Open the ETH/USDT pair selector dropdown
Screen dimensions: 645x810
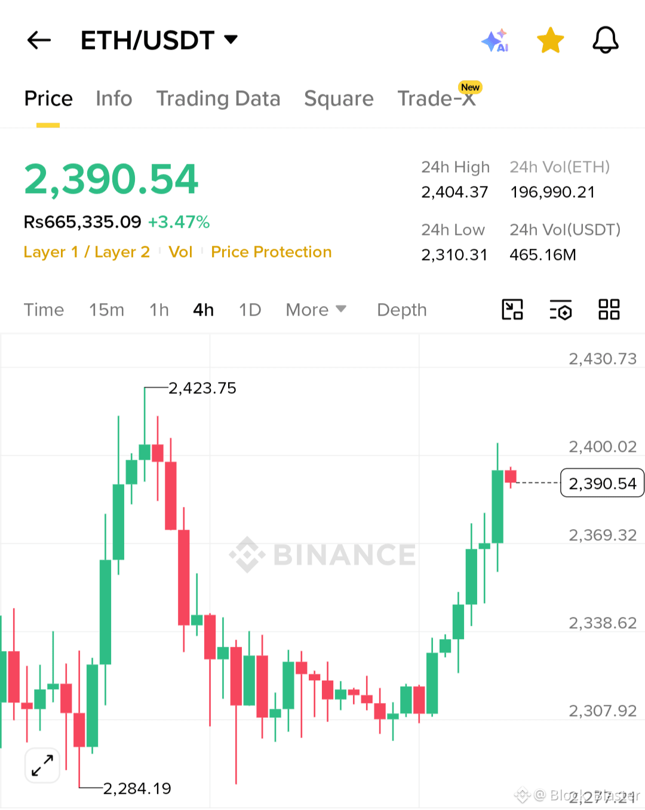(x=159, y=40)
